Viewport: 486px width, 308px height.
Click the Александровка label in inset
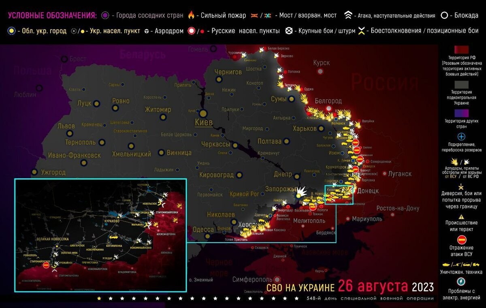166,234
